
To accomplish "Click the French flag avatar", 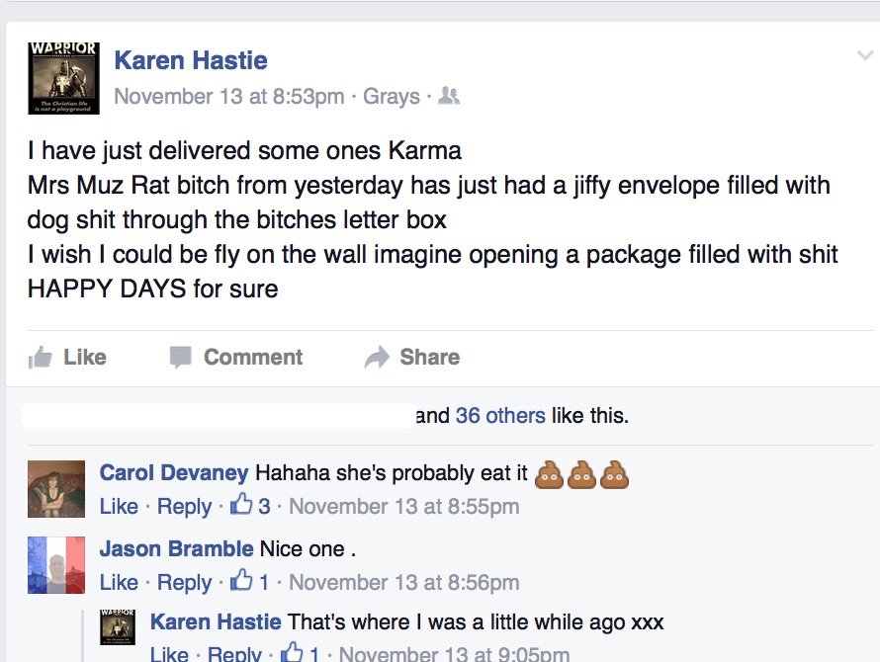I will [x=56, y=565].
